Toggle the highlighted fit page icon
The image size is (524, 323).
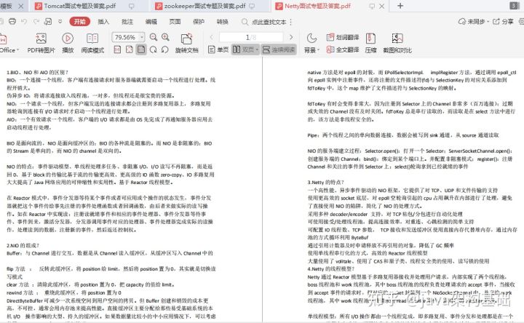(x=141, y=49)
